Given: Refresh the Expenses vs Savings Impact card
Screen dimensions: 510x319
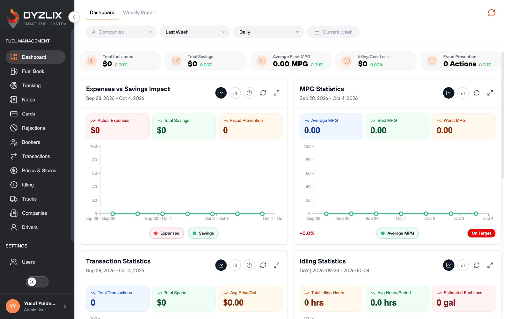Looking at the screenshot, I should click(263, 93).
